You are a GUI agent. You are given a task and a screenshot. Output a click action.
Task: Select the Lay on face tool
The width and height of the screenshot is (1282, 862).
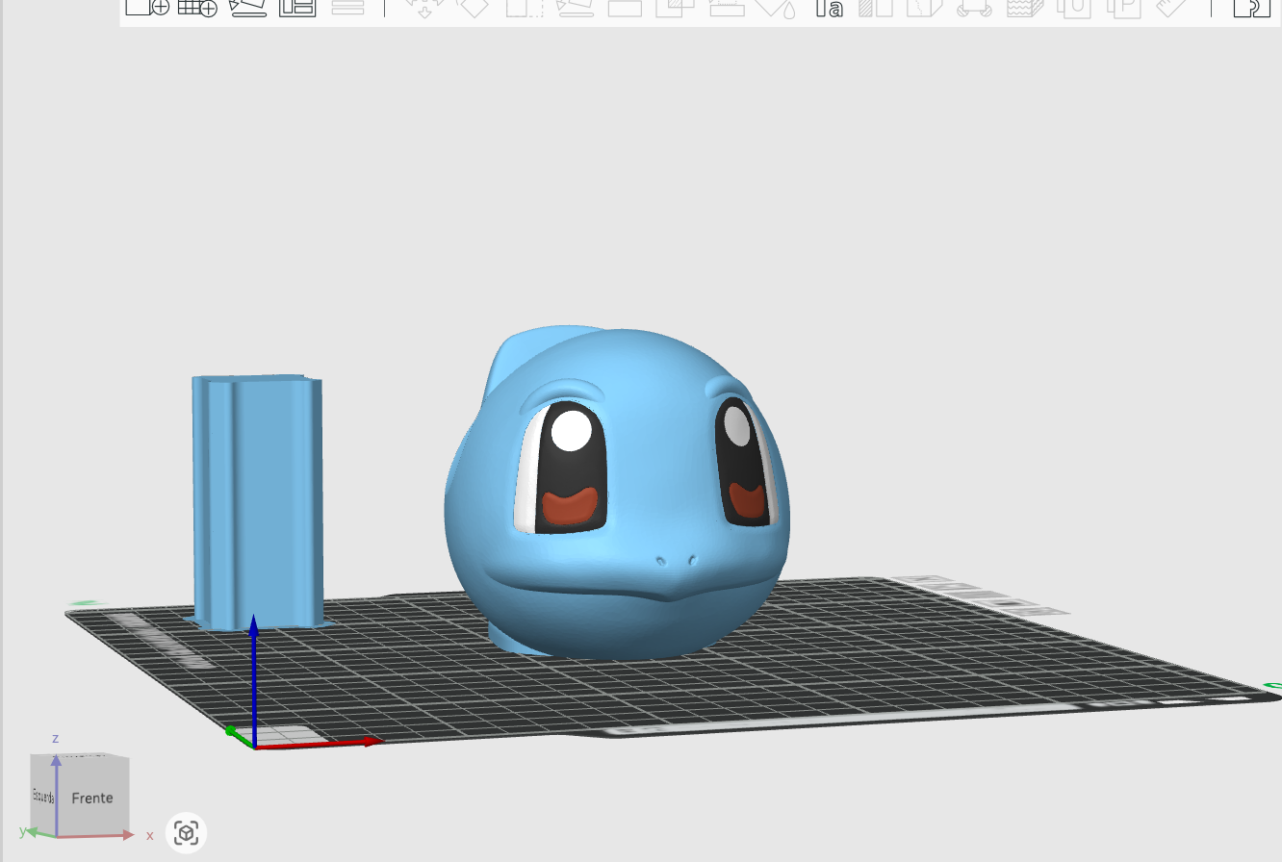click(576, 7)
